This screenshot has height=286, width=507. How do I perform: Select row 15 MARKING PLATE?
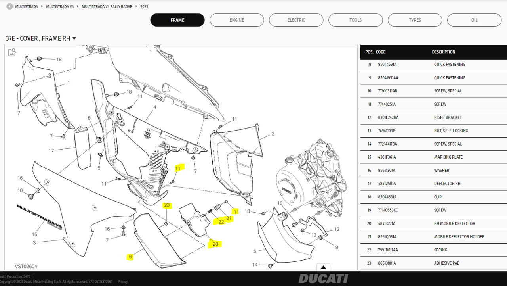[434, 157]
